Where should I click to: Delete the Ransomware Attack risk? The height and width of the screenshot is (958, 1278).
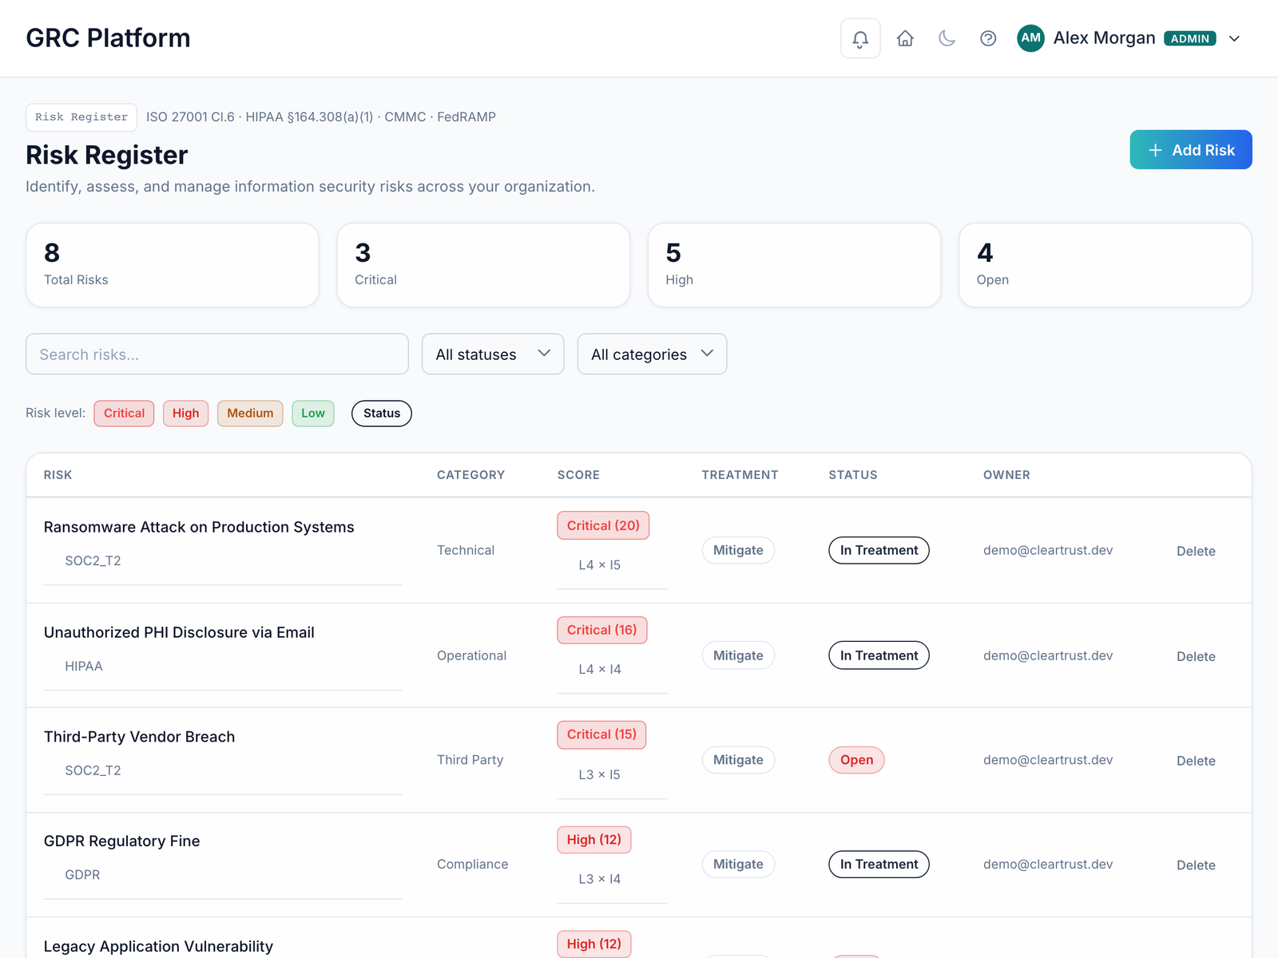pyautogui.click(x=1196, y=551)
